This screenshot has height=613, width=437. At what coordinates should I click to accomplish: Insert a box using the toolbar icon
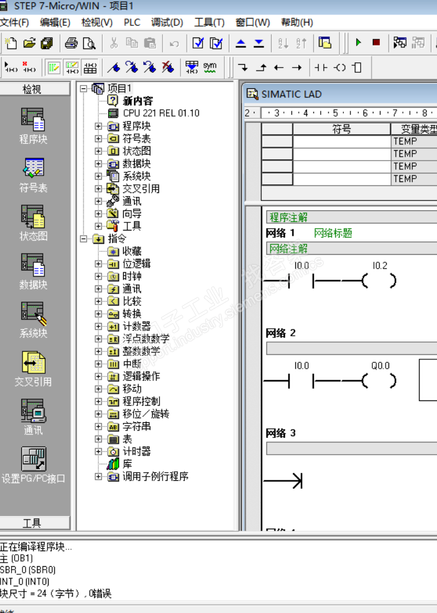(x=357, y=67)
